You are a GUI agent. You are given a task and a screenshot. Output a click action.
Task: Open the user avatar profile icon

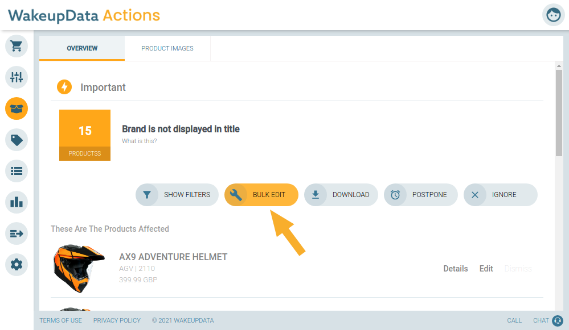554,15
